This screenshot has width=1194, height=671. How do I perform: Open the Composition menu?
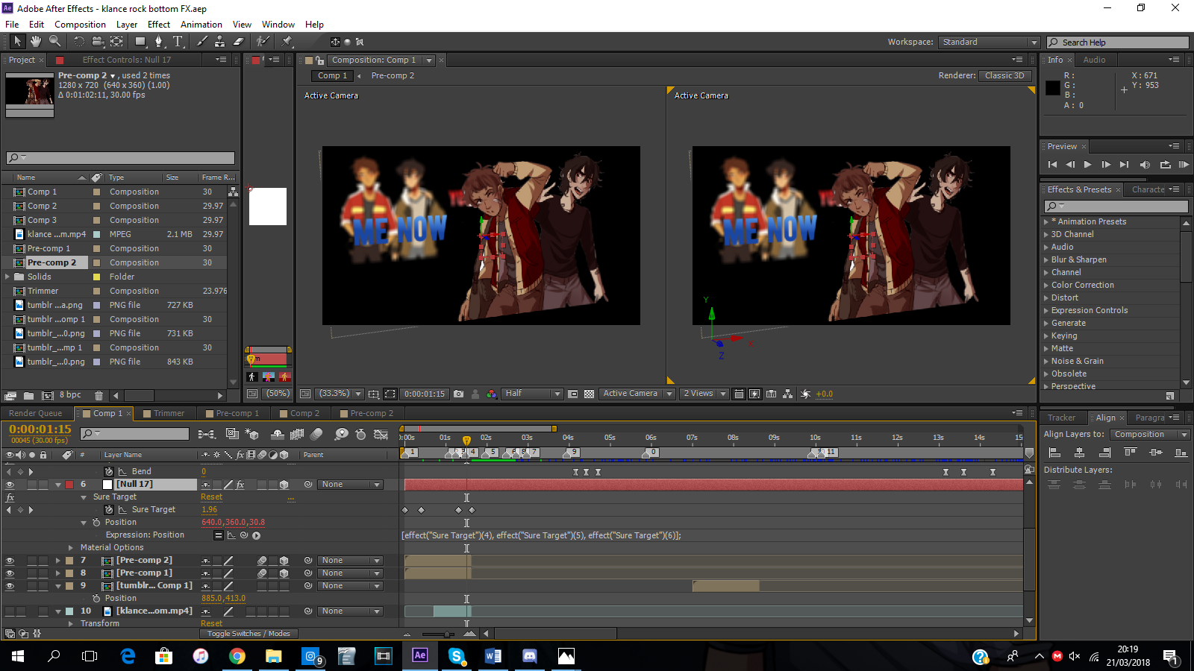(x=80, y=25)
